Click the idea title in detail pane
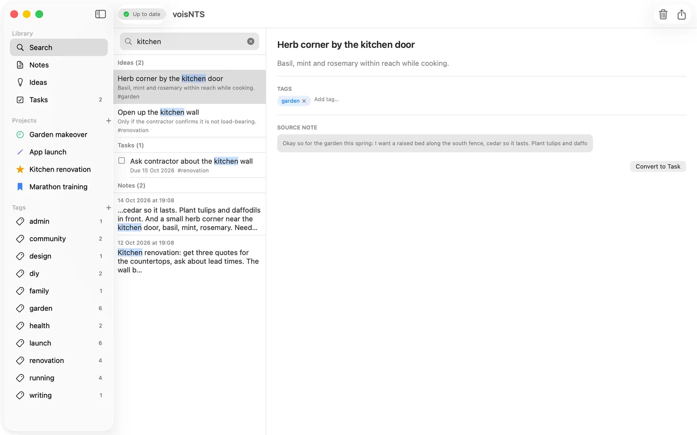The width and height of the screenshot is (697, 435). (x=346, y=45)
